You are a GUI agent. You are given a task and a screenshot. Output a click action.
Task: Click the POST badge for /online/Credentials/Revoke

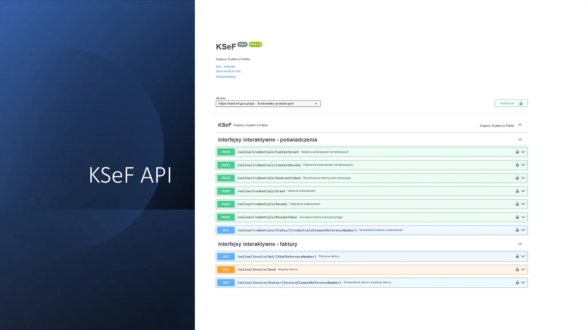pos(226,204)
